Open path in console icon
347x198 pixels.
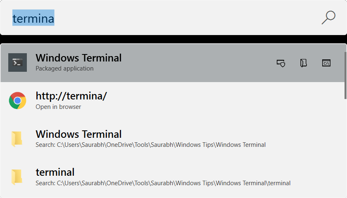click(x=326, y=63)
